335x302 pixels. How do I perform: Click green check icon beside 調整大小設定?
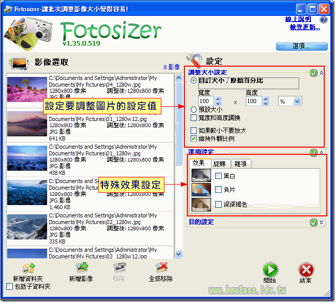pyautogui.click(x=313, y=73)
